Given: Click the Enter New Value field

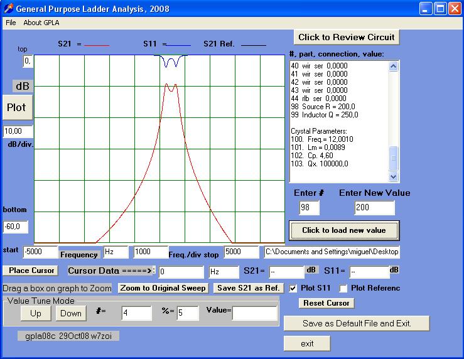Looking at the screenshot, I should 374,208.
